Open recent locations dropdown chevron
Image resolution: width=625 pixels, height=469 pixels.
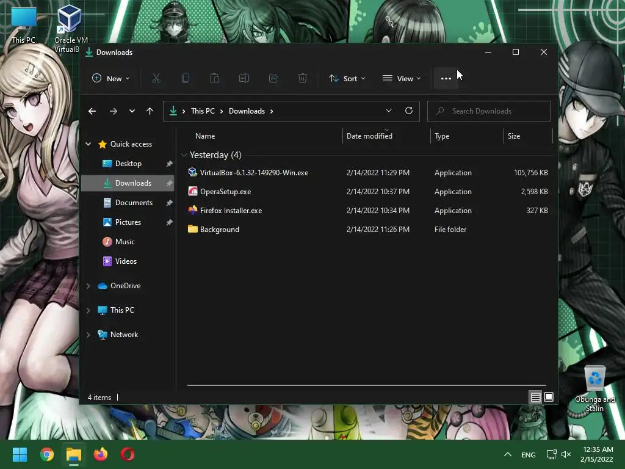coord(132,111)
